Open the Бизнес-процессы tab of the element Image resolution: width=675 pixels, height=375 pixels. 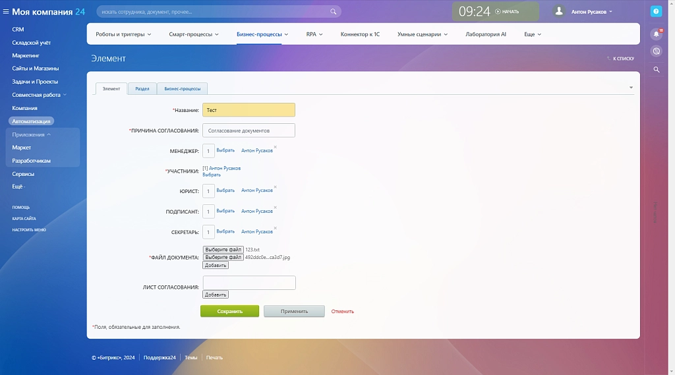click(x=182, y=89)
